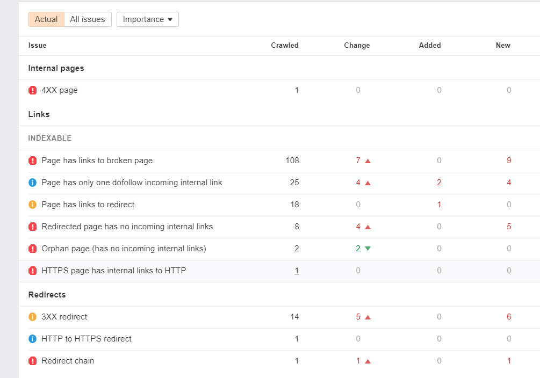The height and width of the screenshot is (378, 540).
Task: Switch to the Actual tab
Action: point(46,19)
